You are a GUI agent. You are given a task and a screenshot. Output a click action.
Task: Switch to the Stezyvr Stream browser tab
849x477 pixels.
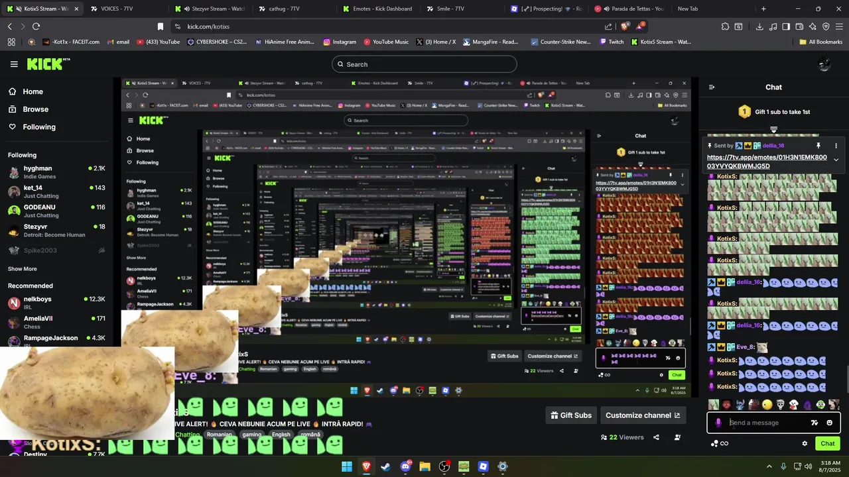(212, 9)
